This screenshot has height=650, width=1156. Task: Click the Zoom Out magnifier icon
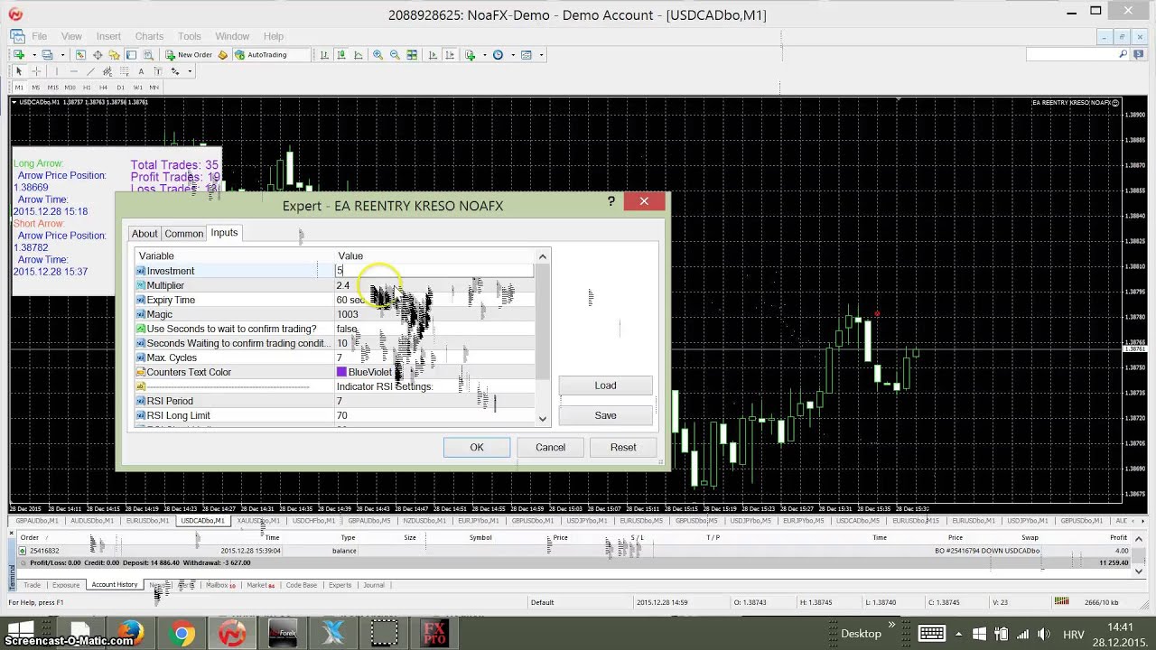(x=395, y=55)
